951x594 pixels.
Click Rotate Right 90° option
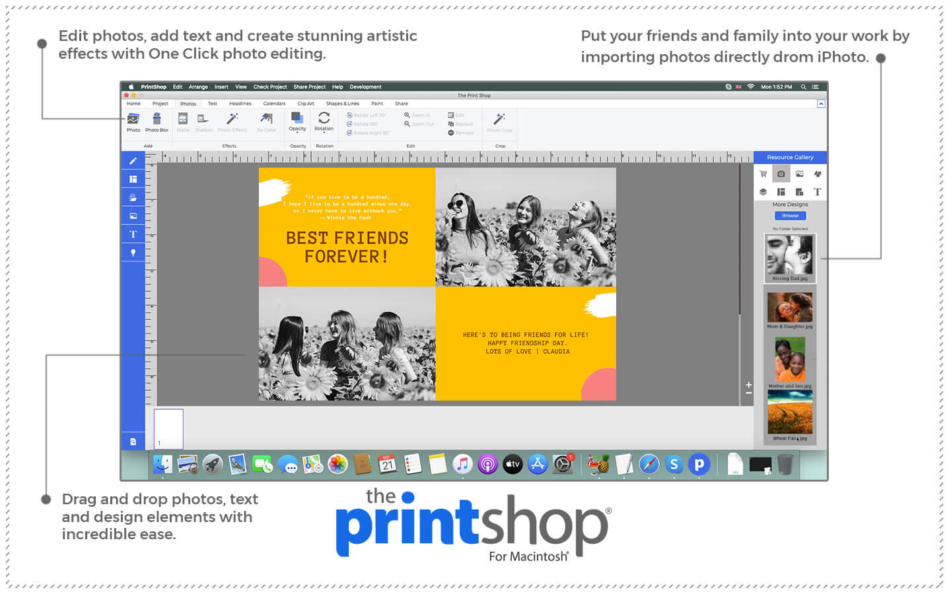(x=369, y=133)
